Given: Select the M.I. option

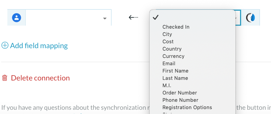Looking at the screenshot, I should click(x=167, y=85).
